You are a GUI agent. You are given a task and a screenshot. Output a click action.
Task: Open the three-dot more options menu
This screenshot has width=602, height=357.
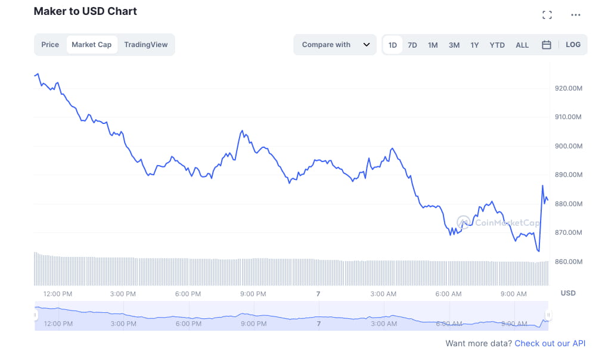[576, 15]
